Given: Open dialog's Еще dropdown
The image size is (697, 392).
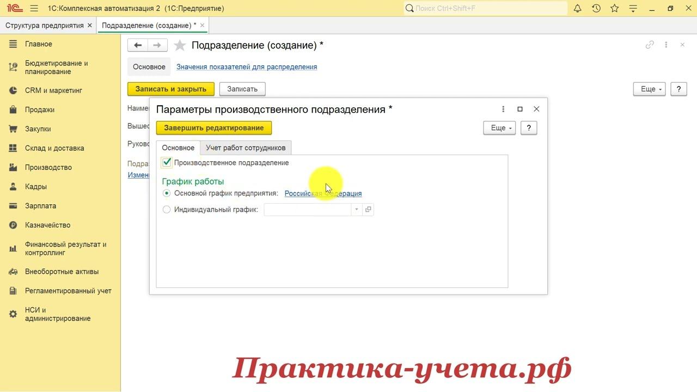Looking at the screenshot, I should (499, 128).
